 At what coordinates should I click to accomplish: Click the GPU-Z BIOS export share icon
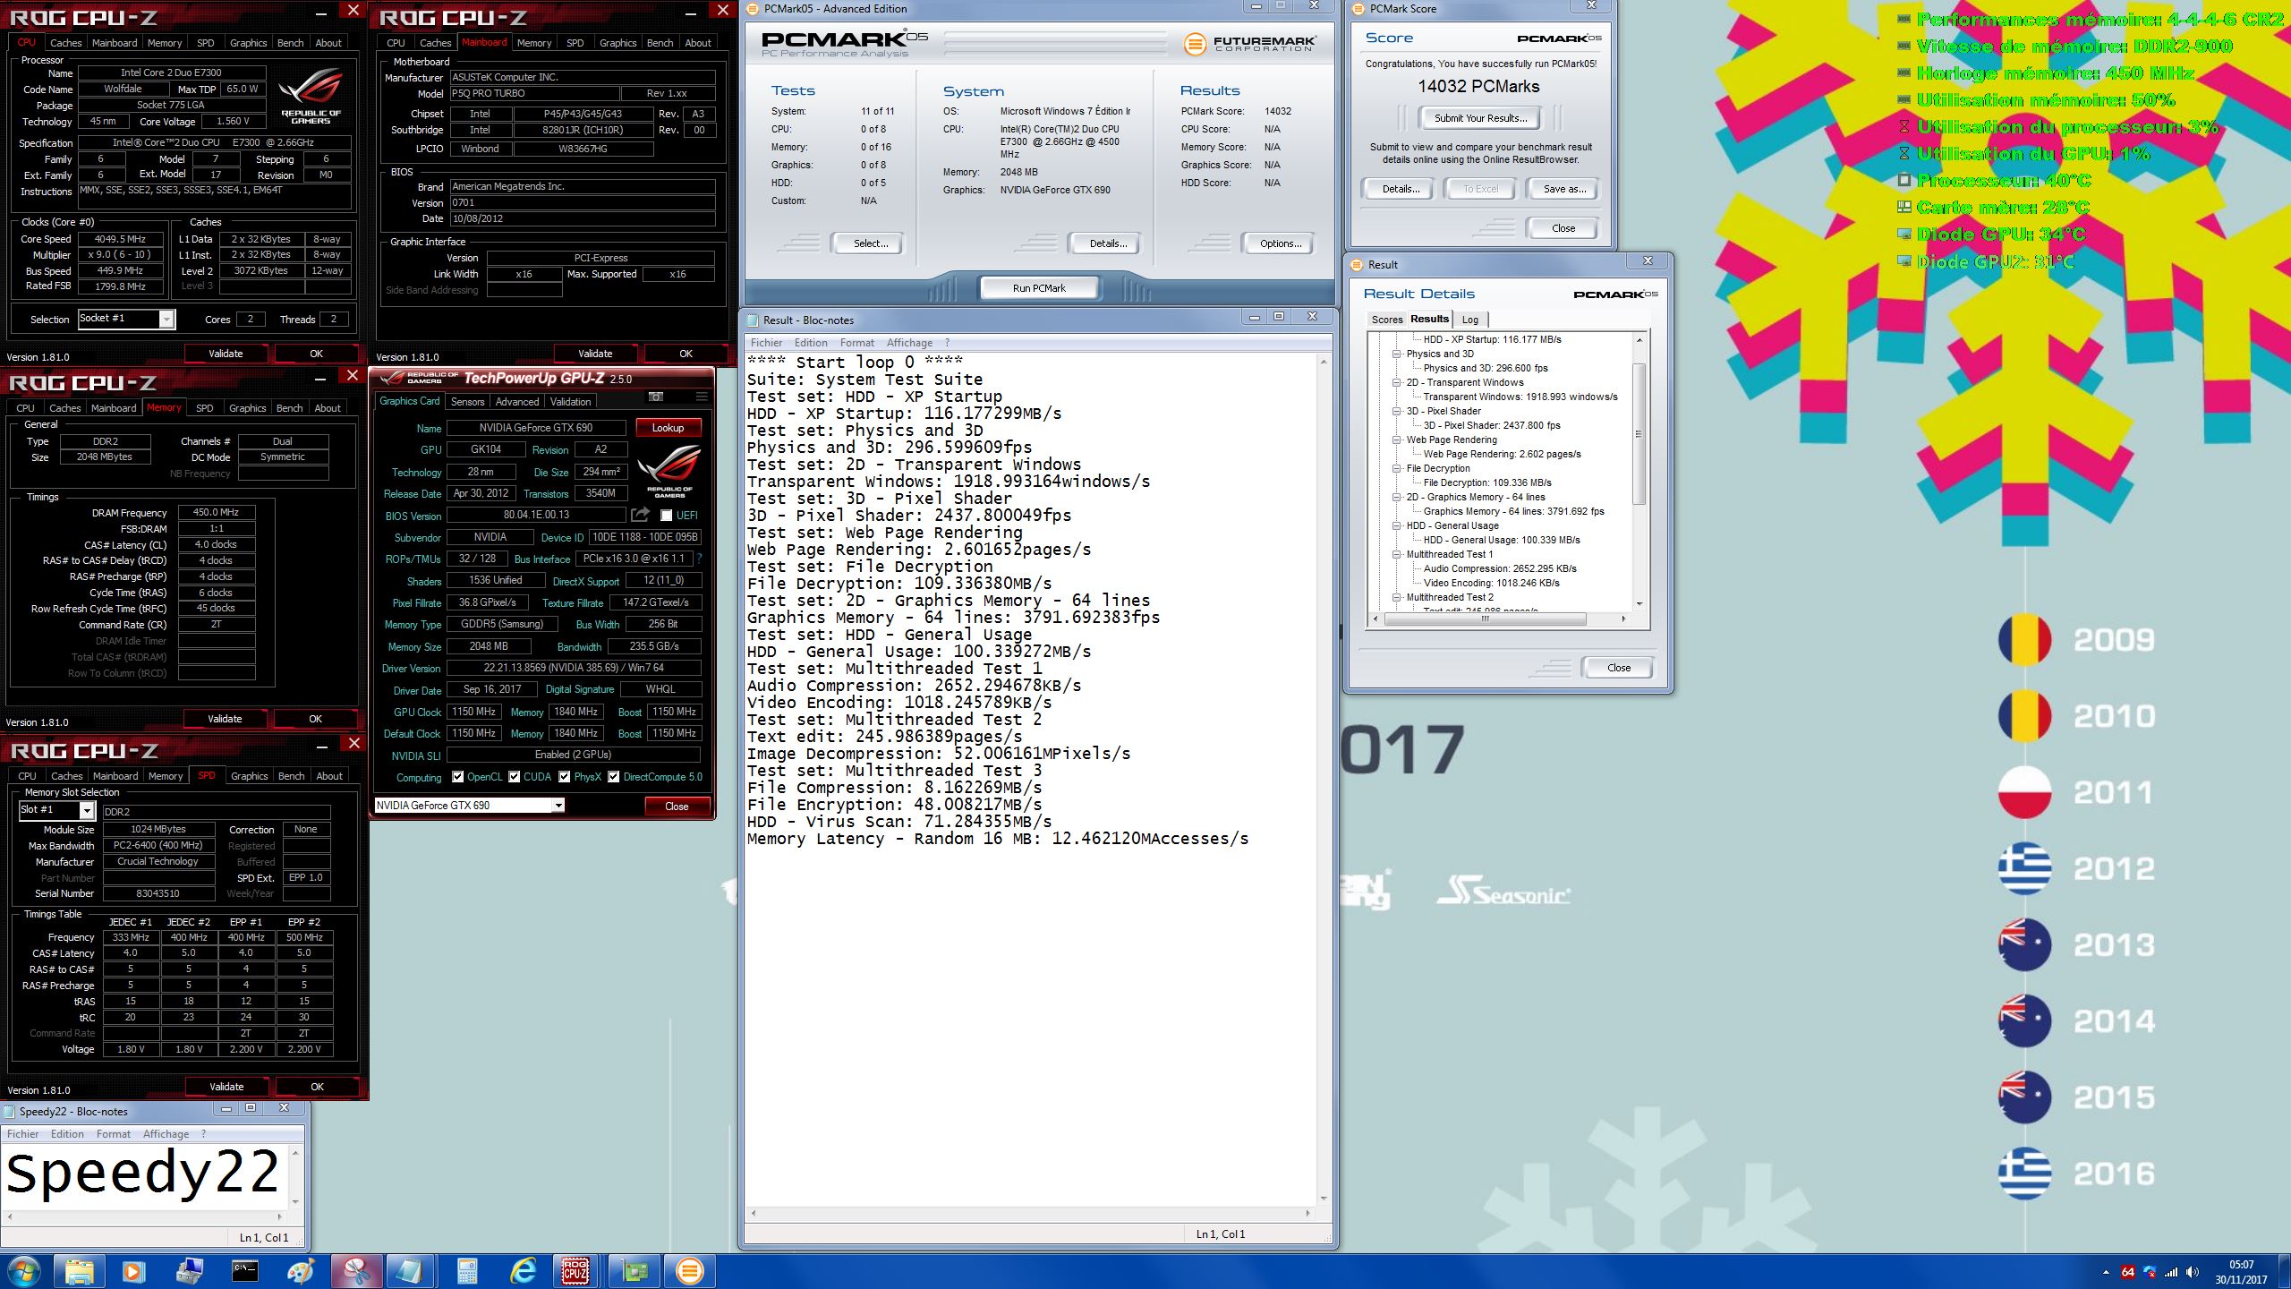click(640, 515)
